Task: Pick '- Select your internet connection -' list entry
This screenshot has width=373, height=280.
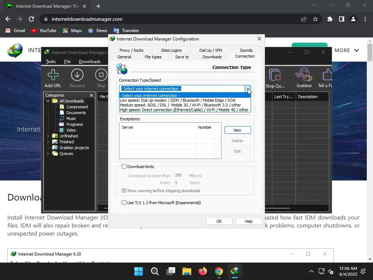Action: (x=185, y=96)
